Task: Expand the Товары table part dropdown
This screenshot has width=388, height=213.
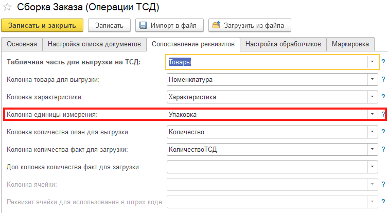Action: 372,62
